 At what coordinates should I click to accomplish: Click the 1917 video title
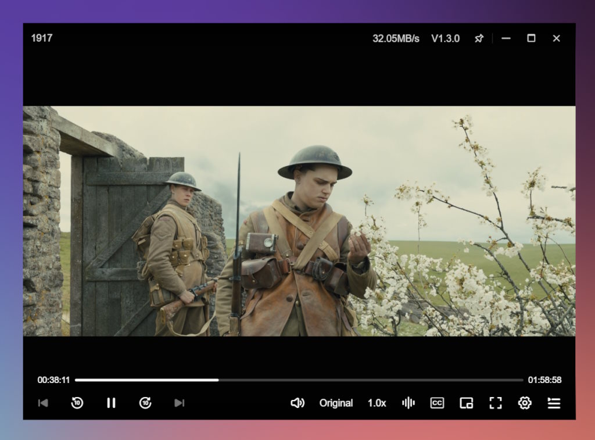42,38
